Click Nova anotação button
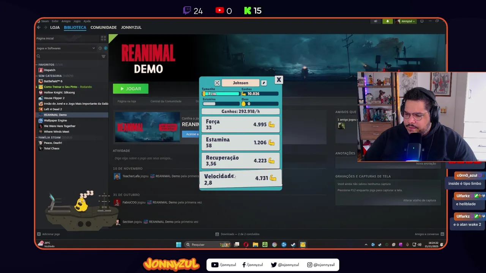Image resolution: width=486 pixels, height=273 pixels. [x=426, y=163]
